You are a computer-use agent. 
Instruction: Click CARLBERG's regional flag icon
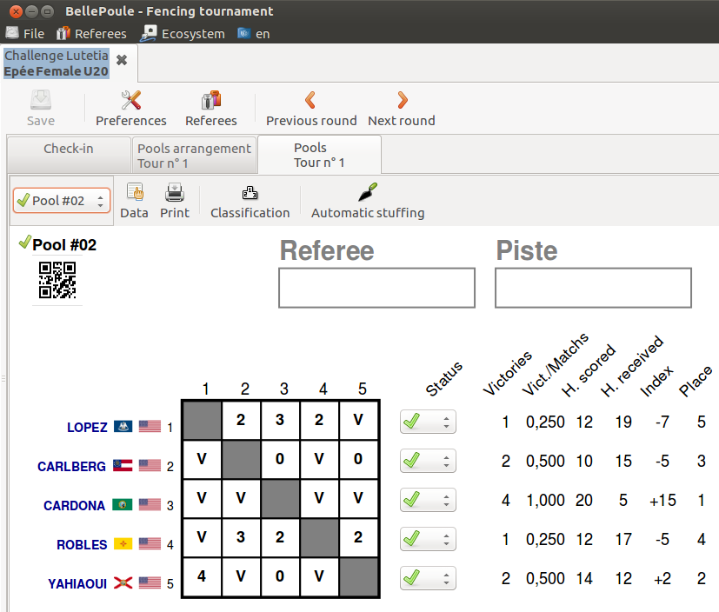point(123,465)
